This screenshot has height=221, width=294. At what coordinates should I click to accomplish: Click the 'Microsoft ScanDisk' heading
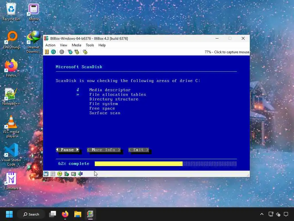click(x=79, y=67)
